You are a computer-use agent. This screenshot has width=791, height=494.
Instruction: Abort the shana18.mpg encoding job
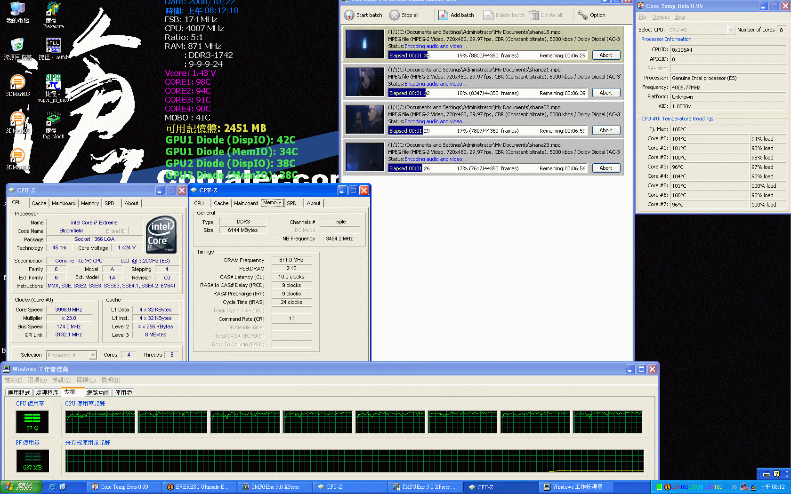606,55
